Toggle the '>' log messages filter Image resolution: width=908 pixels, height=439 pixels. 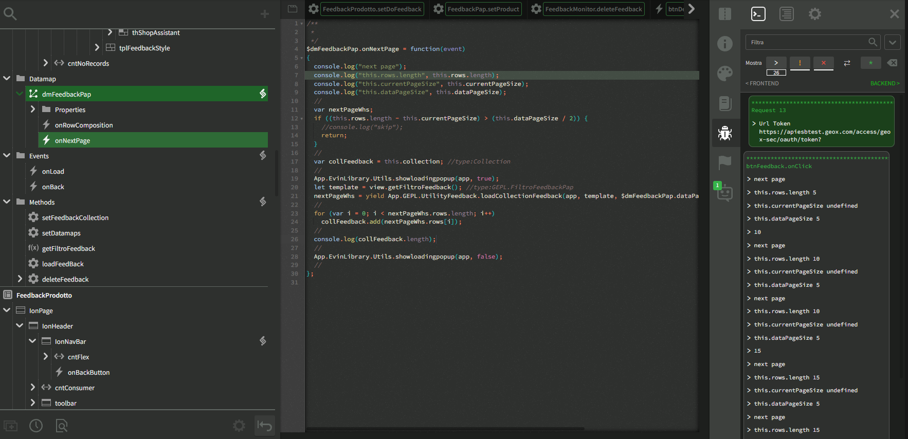point(776,63)
